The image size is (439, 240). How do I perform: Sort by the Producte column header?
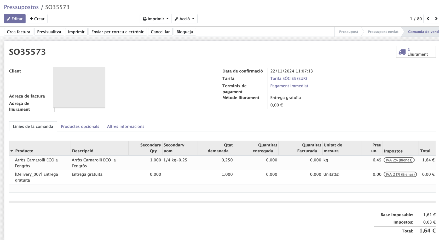coord(42,148)
